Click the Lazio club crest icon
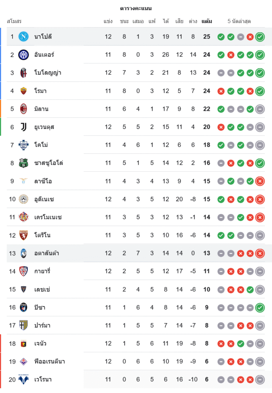Screen dimensions: 272x393 (24, 181)
